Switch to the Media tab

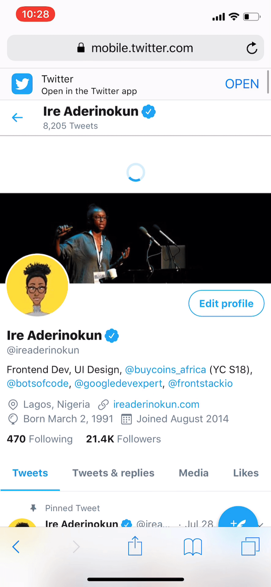[x=194, y=473]
